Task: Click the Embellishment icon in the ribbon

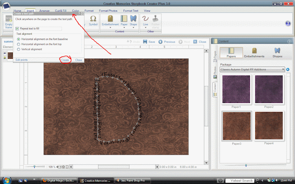Action: tap(110, 18)
